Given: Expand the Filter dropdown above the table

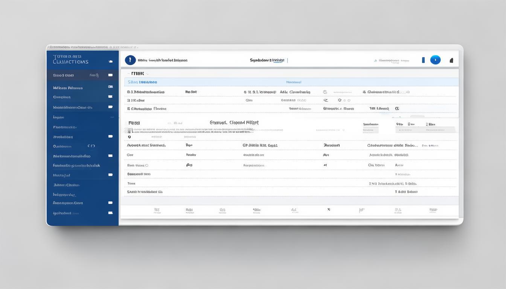Looking at the screenshot, I should click(139, 73).
